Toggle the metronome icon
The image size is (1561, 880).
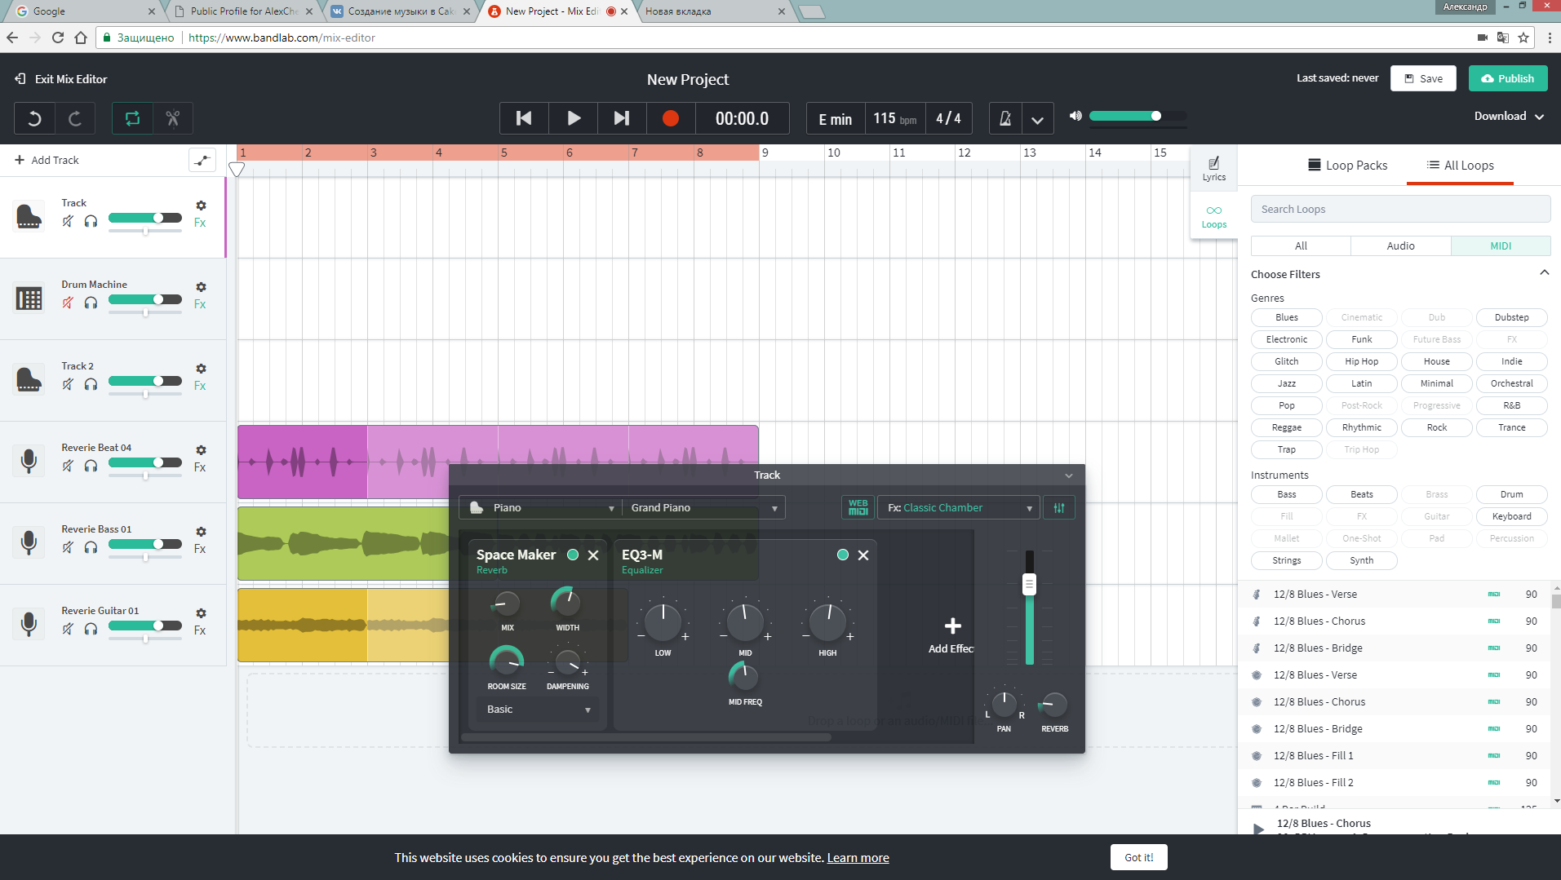point(1005,119)
